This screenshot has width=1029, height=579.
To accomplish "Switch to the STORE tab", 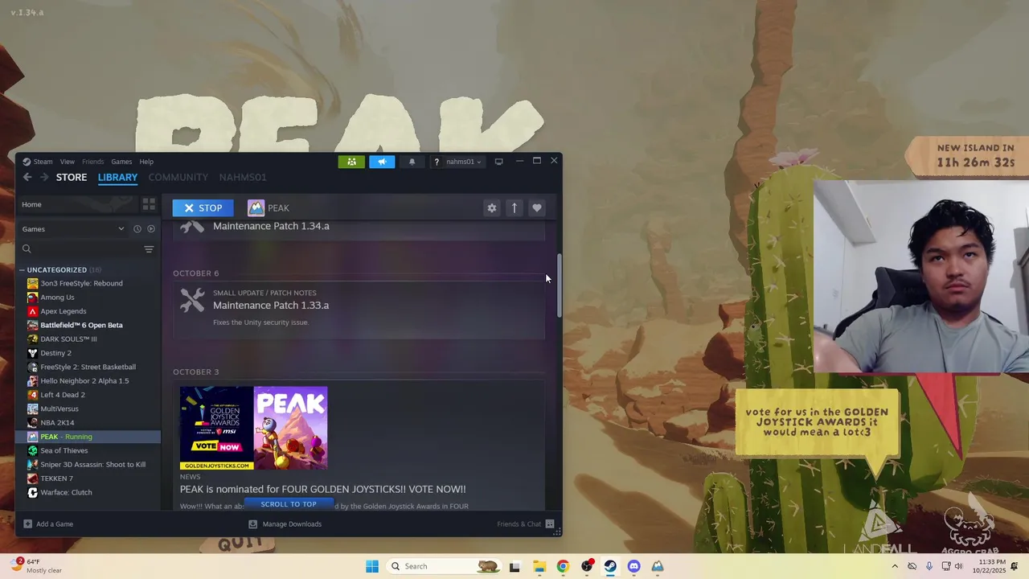I will tap(72, 177).
